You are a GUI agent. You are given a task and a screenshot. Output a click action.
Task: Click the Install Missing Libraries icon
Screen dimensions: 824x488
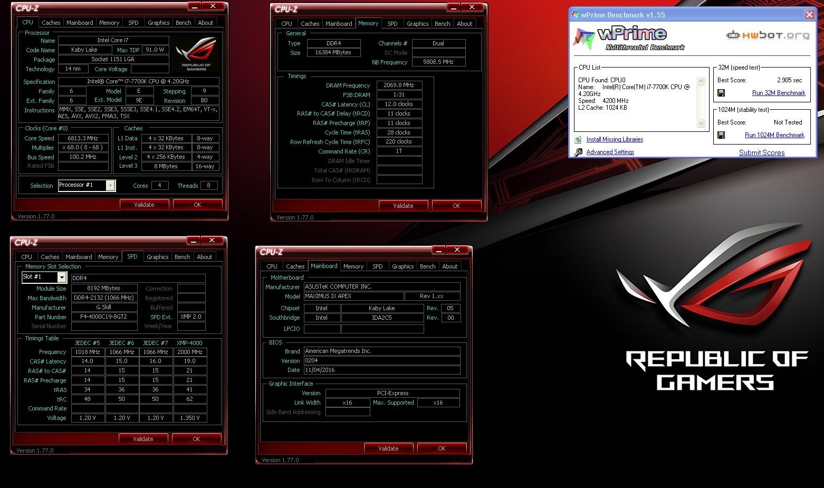(x=579, y=140)
